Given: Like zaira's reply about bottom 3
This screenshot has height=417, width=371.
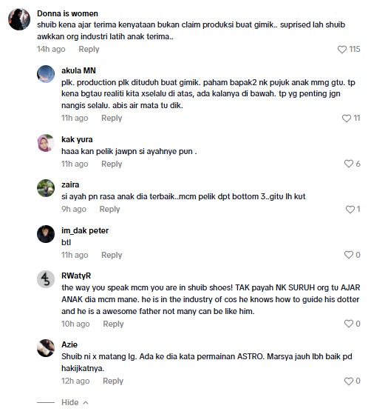Looking at the screenshot, I should coord(350,210).
